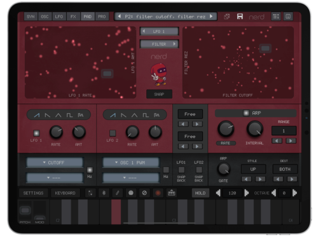Open the SETTINGS panel
318x237 pixels.
click(33, 193)
